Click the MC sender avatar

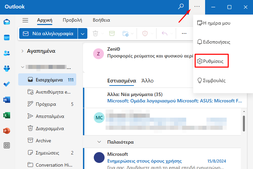(x=99, y=118)
